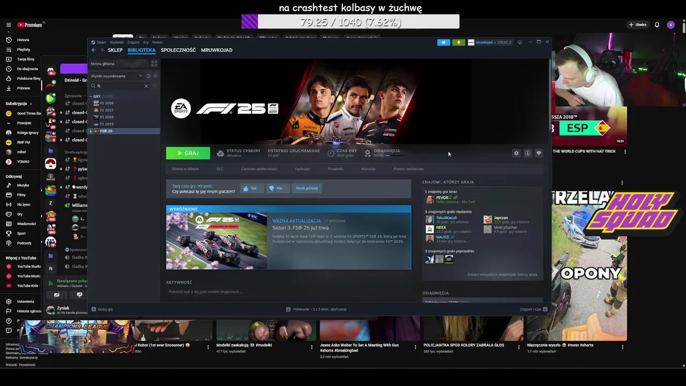686x386 pixels.
Task: Open YouTube hamburger menu
Action: click(x=9, y=25)
